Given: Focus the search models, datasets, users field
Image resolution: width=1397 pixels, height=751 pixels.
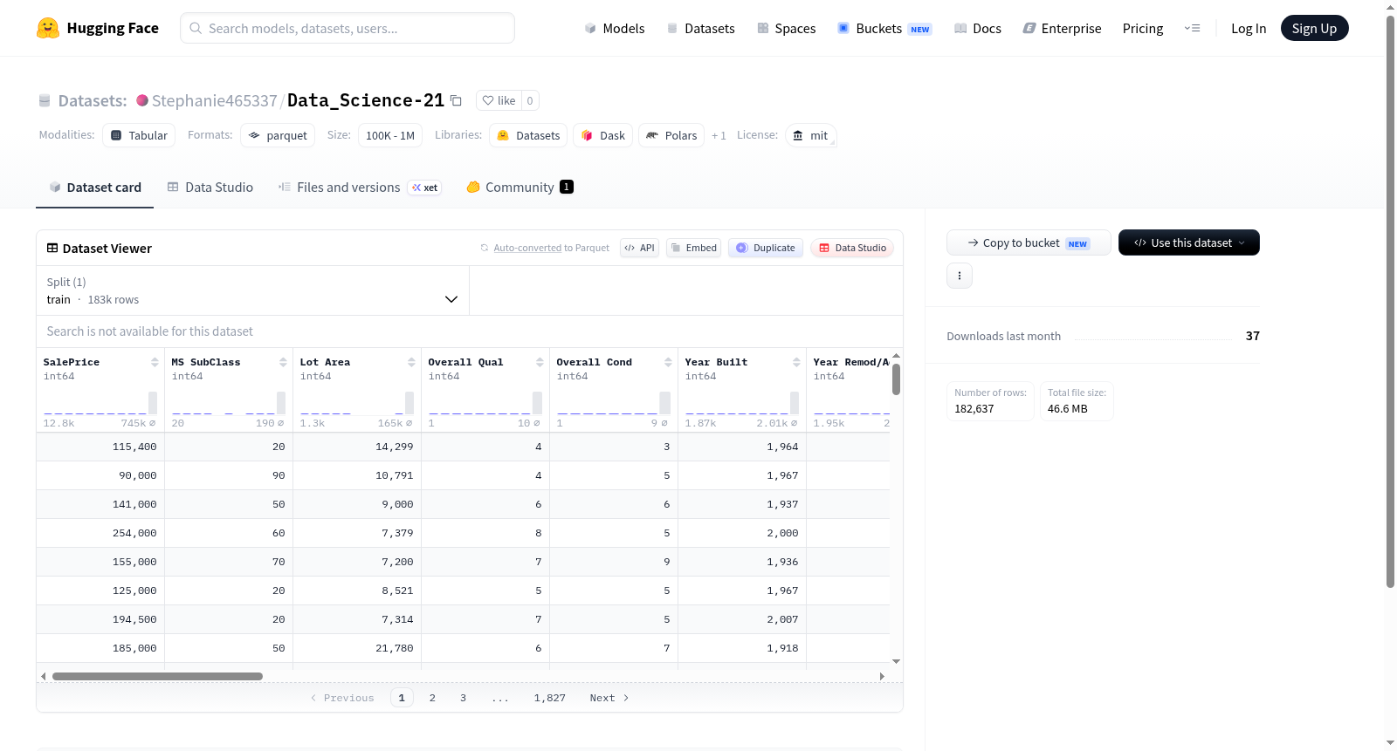Looking at the screenshot, I should pyautogui.click(x=348, y=28).
